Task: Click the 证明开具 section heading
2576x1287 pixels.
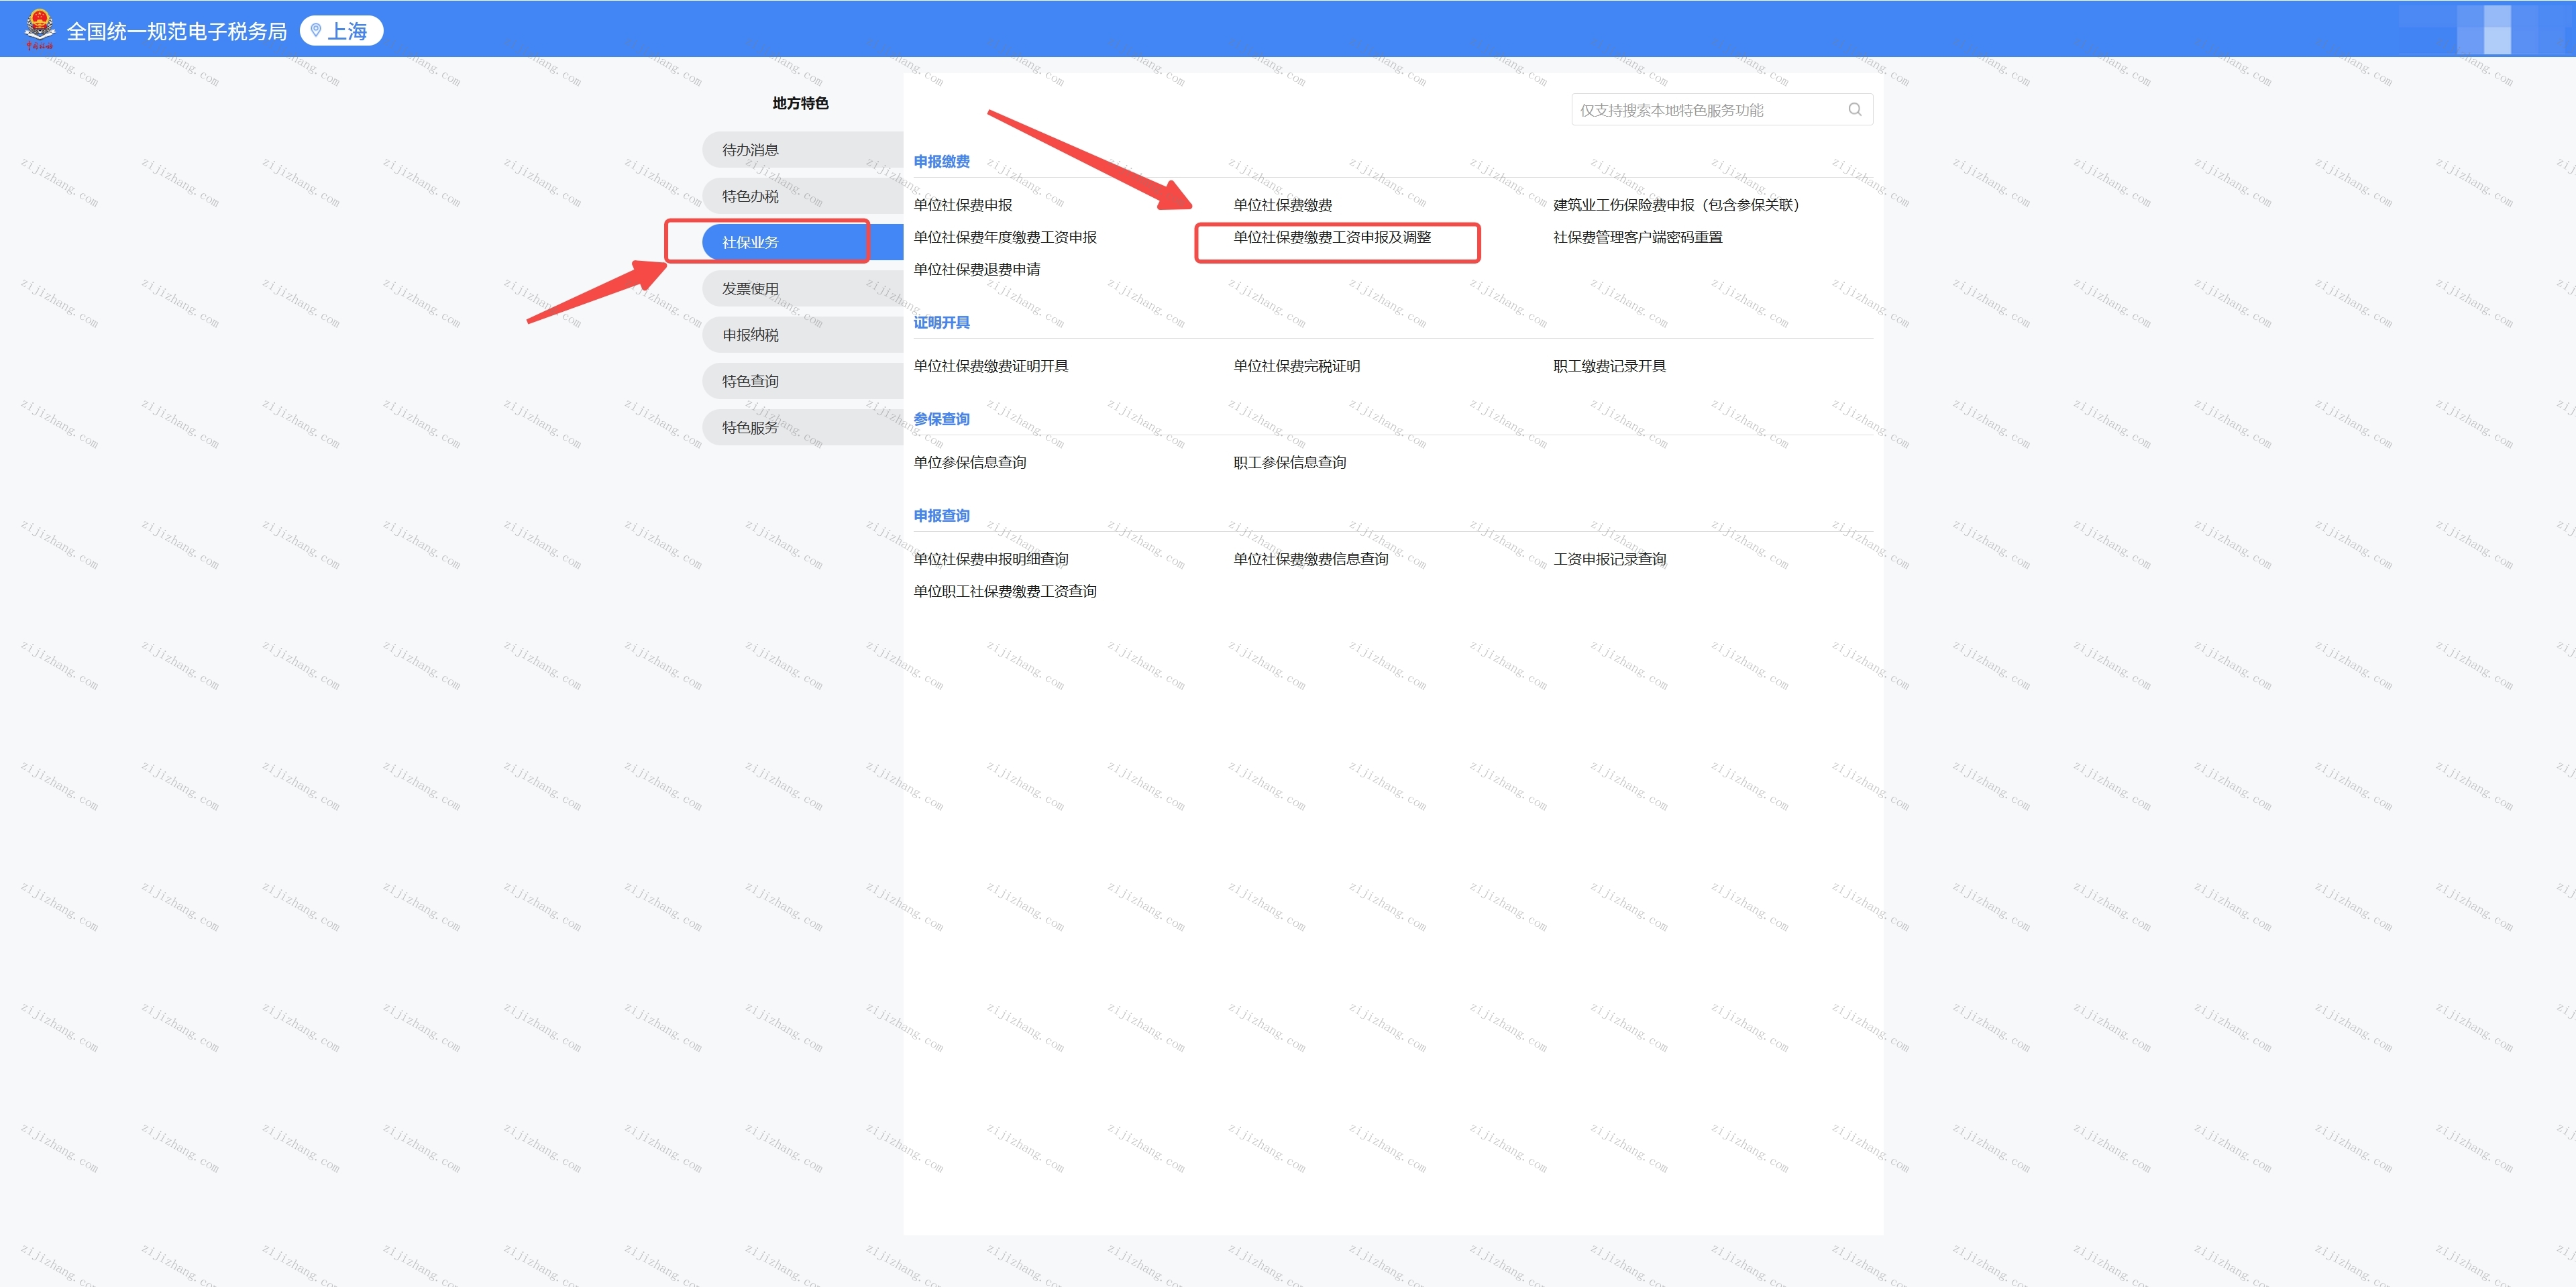Action: coord(941,322)
